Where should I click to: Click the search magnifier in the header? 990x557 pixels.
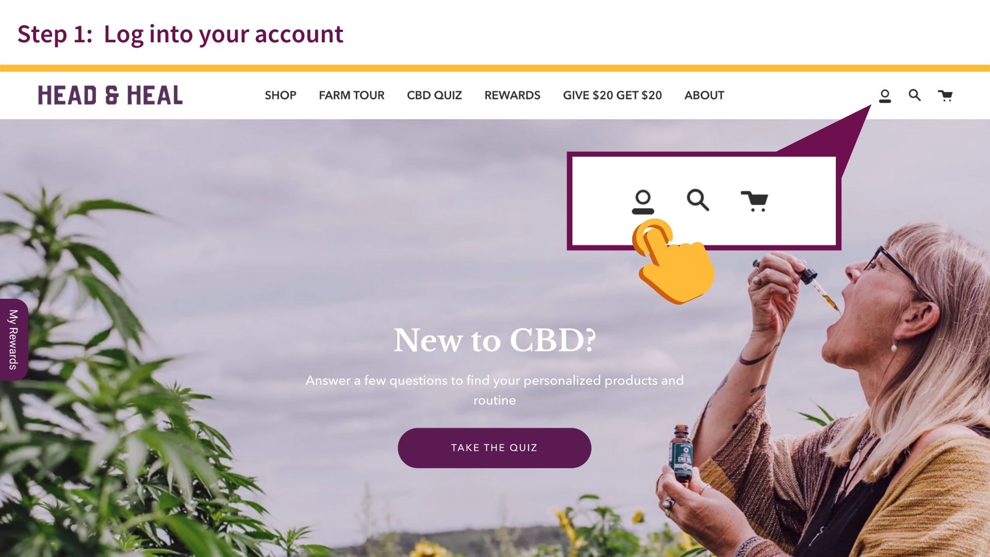click(915, 95)
